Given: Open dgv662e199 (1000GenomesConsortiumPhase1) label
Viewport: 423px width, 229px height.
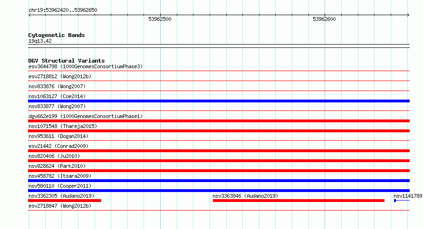Looking at the screenshot, I should [86, 116].
